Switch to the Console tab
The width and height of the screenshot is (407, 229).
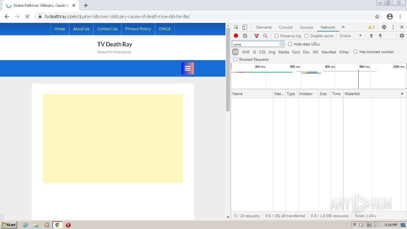[286, 27]
